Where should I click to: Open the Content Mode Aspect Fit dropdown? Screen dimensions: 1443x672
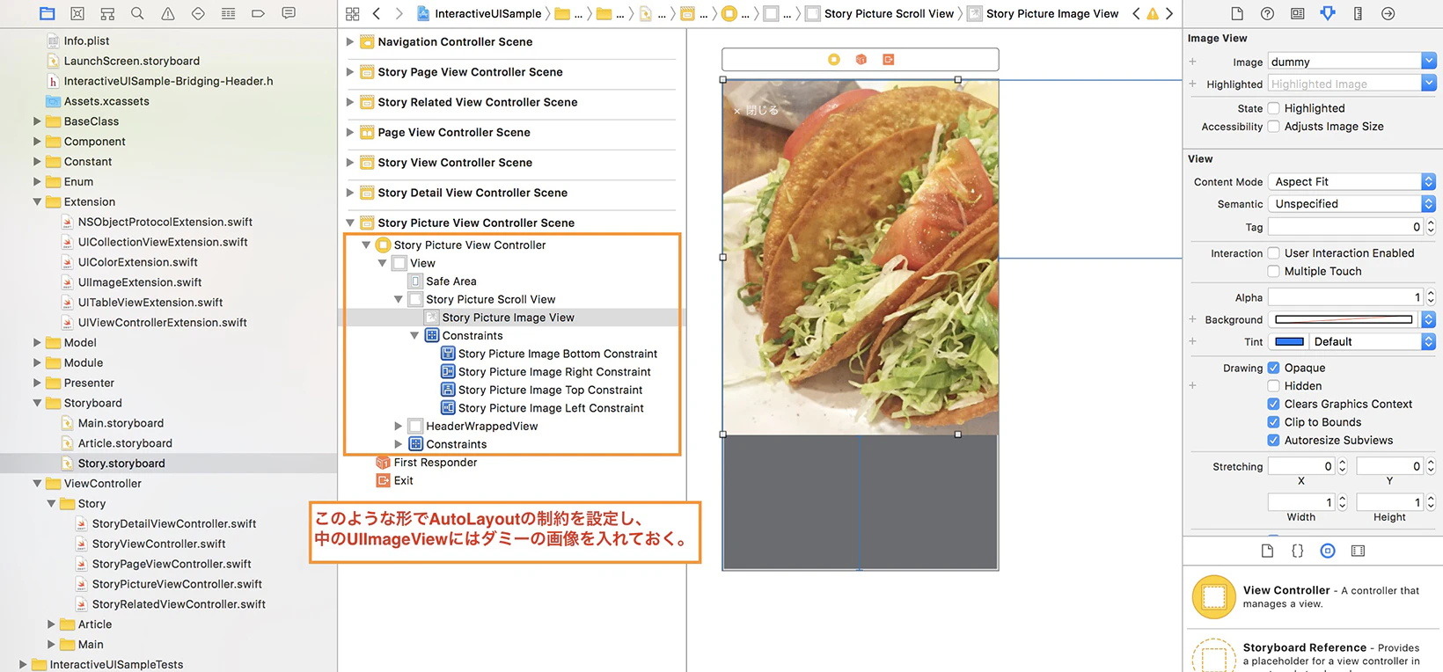(1351, 181)
